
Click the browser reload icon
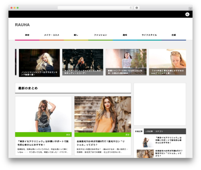pyautogui.click(x=131, y=8)
